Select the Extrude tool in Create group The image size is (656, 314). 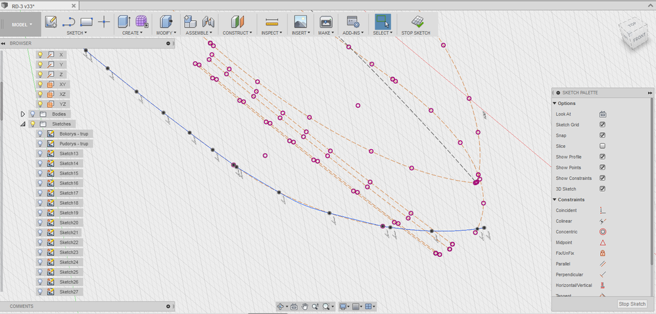coord(124,22)
